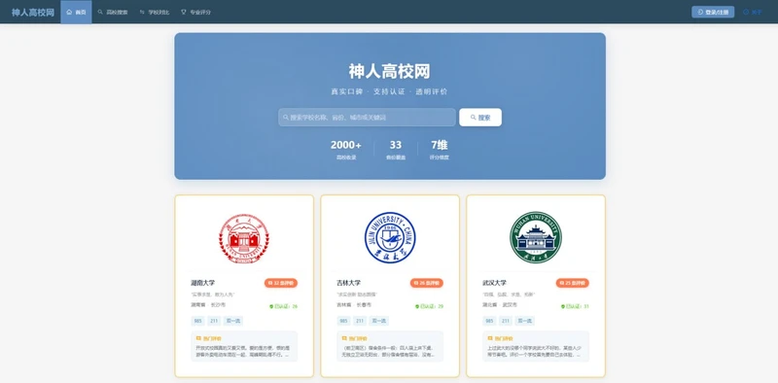Click the 热门评价 heading in 武汉大学 card
778x383 pixels.
pos(500,338)
